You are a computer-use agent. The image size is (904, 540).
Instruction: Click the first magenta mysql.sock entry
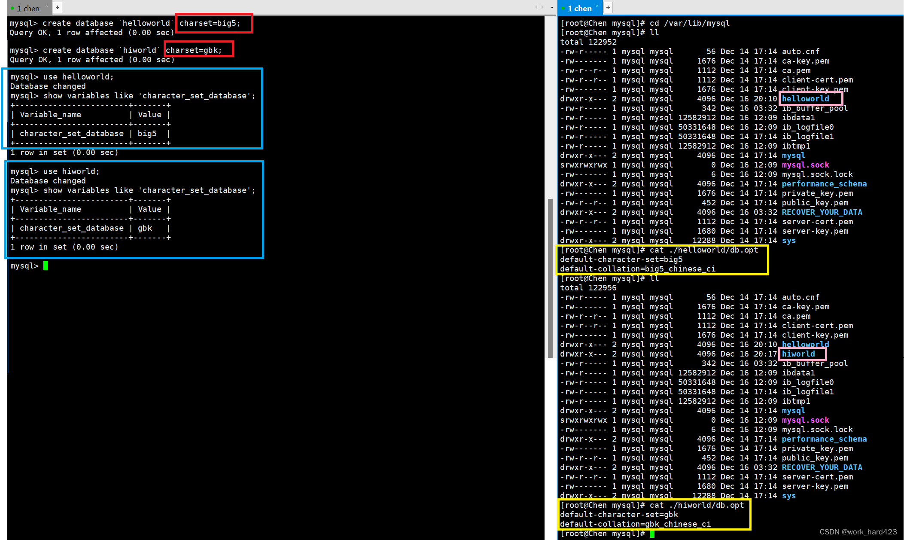click(x=805, y=165)
